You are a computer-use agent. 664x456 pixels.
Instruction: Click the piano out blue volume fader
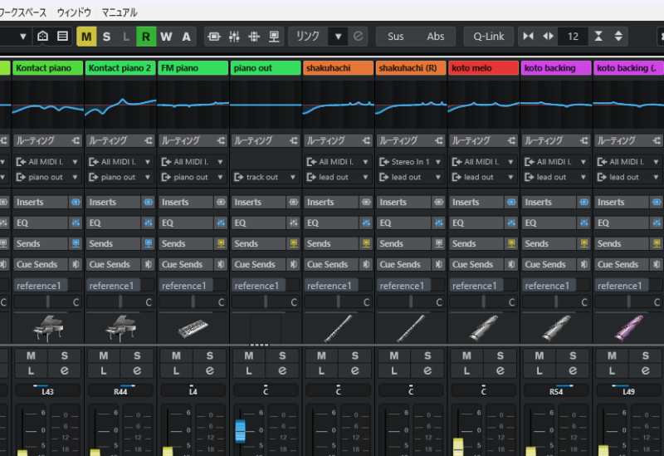click(240, 431)
